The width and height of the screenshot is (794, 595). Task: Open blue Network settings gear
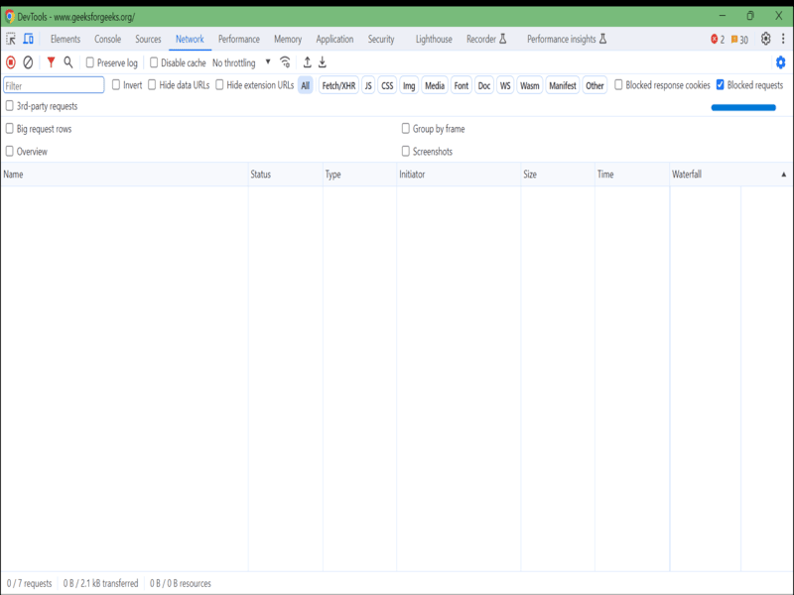point(780,62)
